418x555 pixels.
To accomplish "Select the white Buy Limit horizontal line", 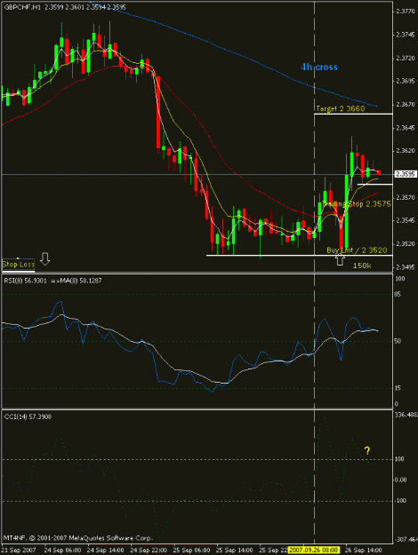I will tap(299, 255).
